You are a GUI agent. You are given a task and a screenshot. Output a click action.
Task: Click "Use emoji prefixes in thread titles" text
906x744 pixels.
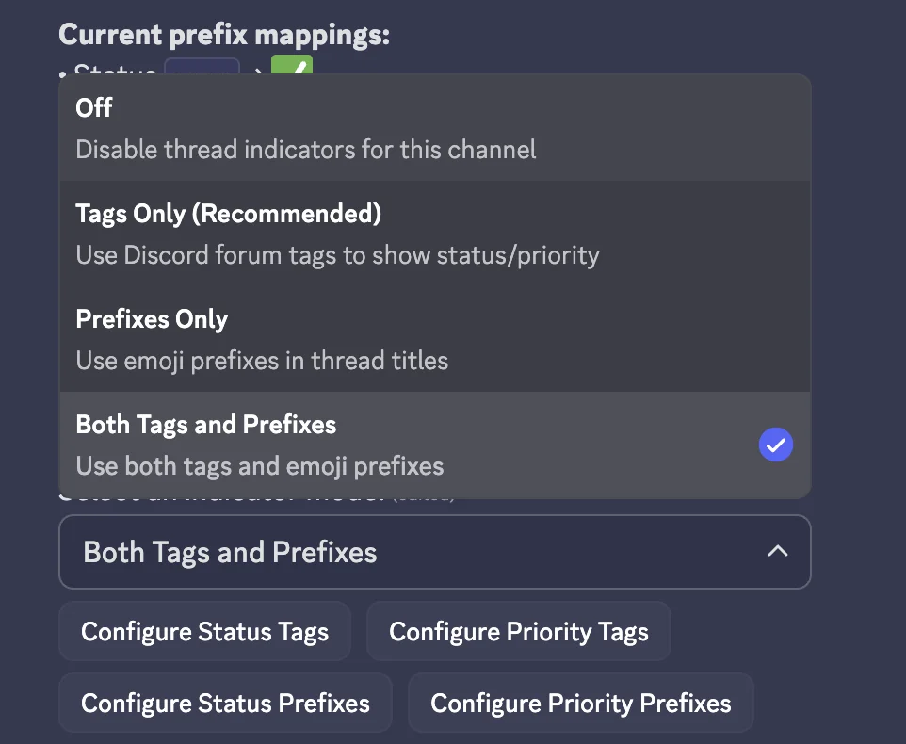coord(261,360)
